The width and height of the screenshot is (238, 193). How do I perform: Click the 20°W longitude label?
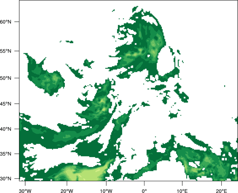[x=67, y=191]
